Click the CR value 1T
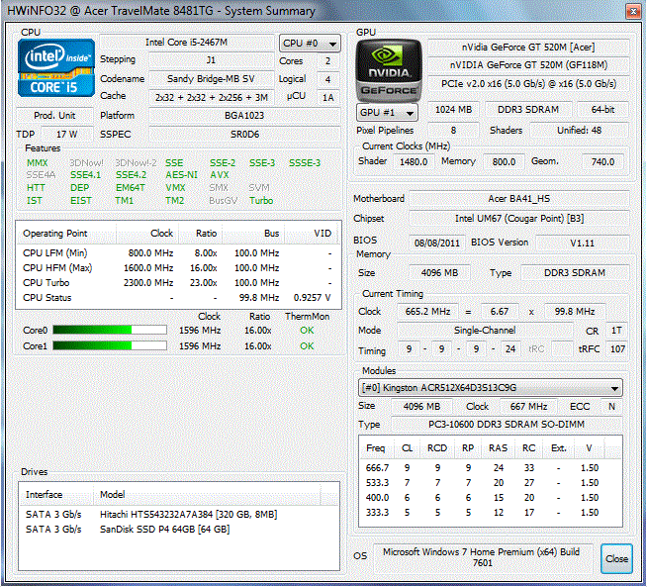Viewport: 647px width, 587px height. coord(616,331)
